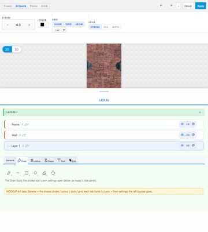Click the Apply button
Screen dimensions: 208x232
click(x=200, y=6)
